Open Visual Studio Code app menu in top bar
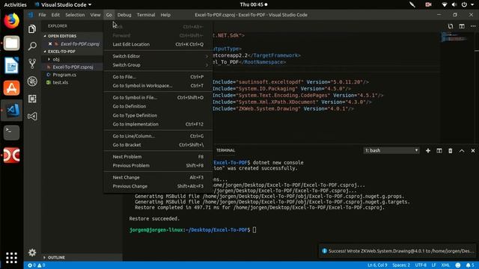Viewport: 479px width, 269px height. 63,4
